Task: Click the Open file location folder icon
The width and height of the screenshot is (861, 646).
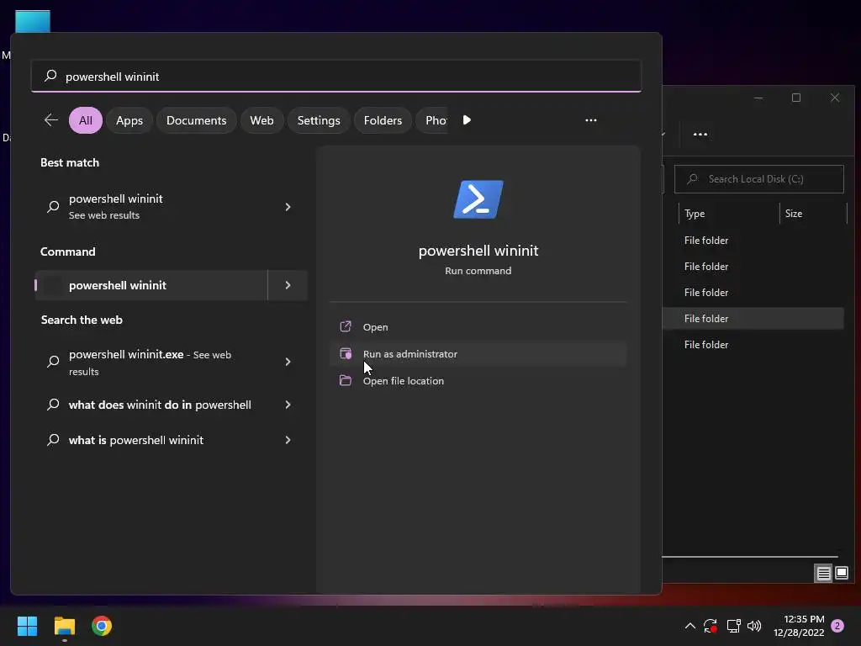Action: point(346,380)
